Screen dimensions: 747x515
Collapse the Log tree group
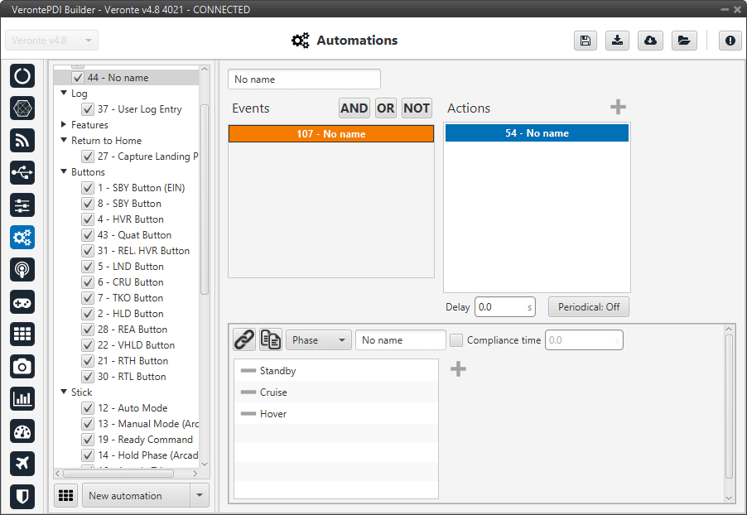pos(64,93)
